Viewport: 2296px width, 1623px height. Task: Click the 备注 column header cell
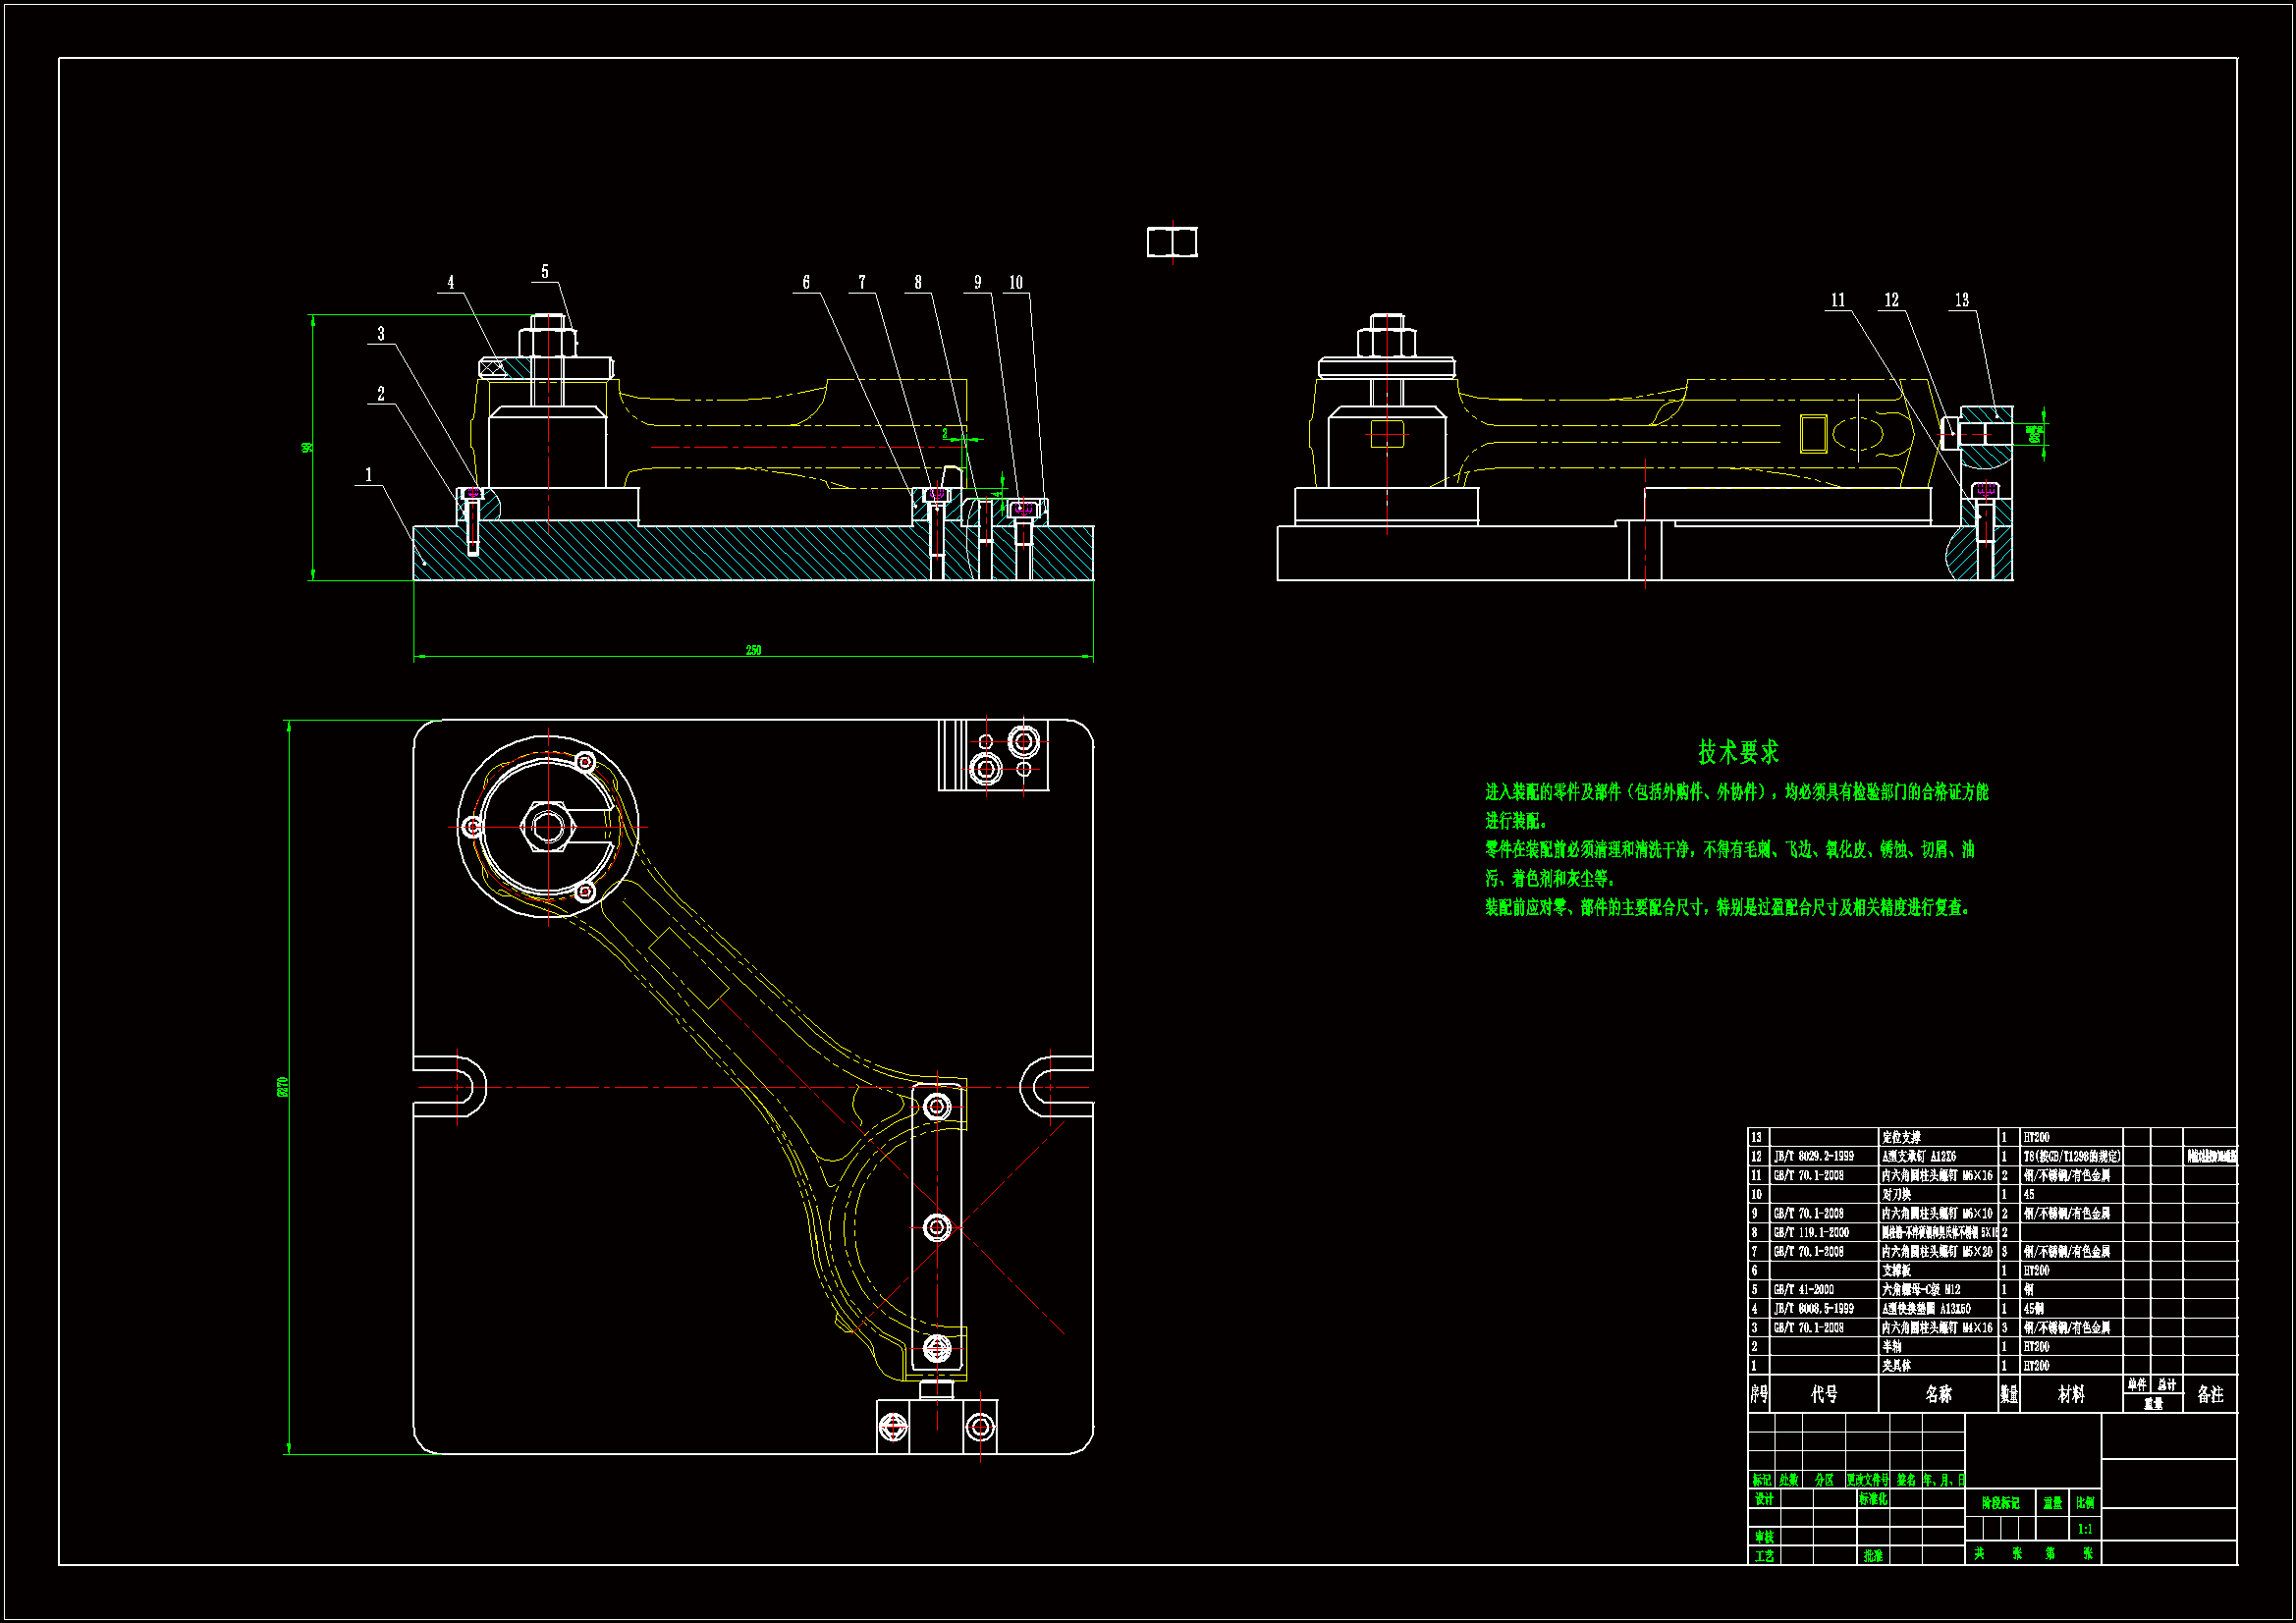tap(2210, 1394)
